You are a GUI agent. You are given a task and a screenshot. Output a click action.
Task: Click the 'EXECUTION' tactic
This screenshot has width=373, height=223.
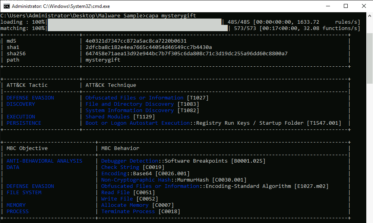point(21,117)
